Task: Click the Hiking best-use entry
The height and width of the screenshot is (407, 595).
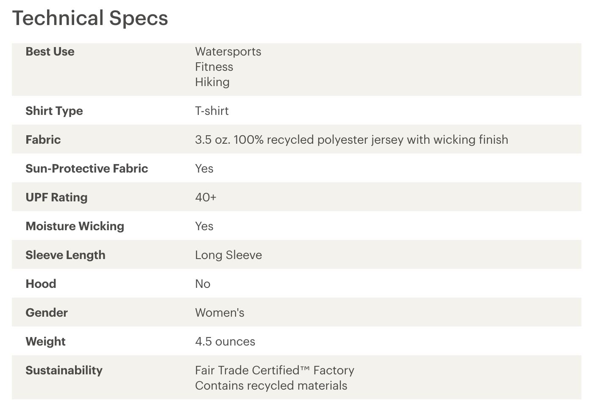Action: (212, 82)
